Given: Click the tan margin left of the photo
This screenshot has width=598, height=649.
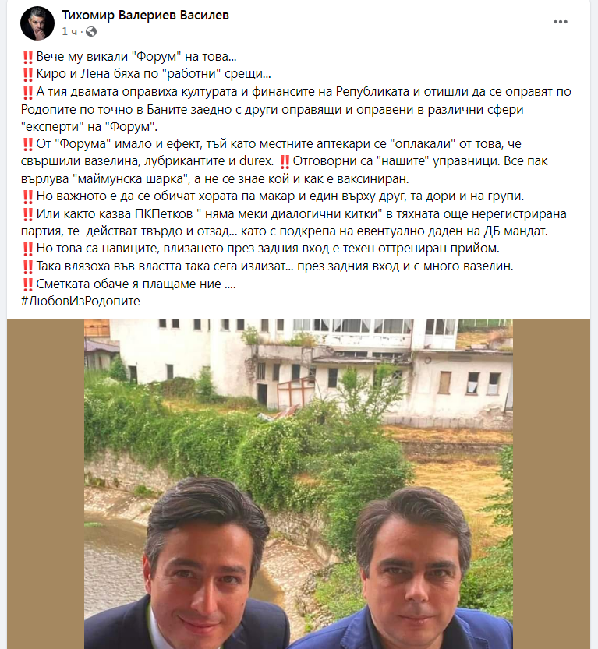Looking at the screenshot, I should tap(45, 484).
